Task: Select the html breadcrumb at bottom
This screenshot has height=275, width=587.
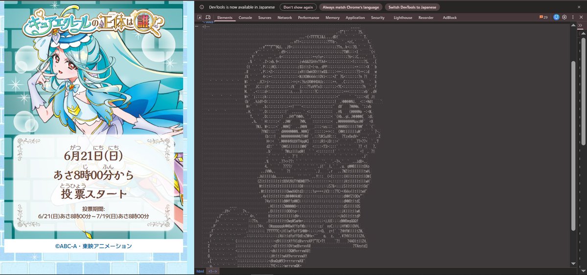Action: point(201,271)
